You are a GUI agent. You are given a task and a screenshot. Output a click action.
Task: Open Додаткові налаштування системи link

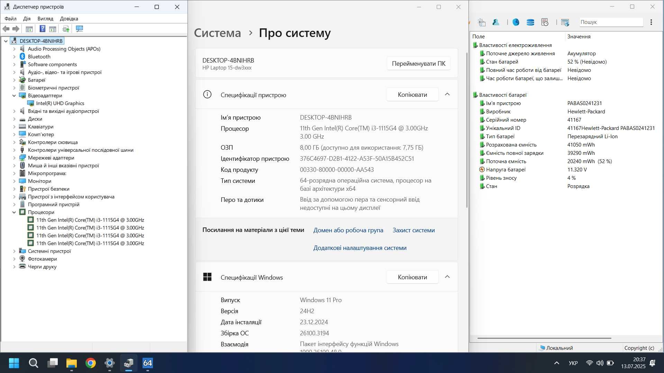[x=360, y=248]
